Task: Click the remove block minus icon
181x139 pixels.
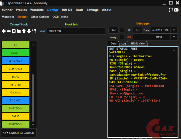Action: (x=9, y=31)
